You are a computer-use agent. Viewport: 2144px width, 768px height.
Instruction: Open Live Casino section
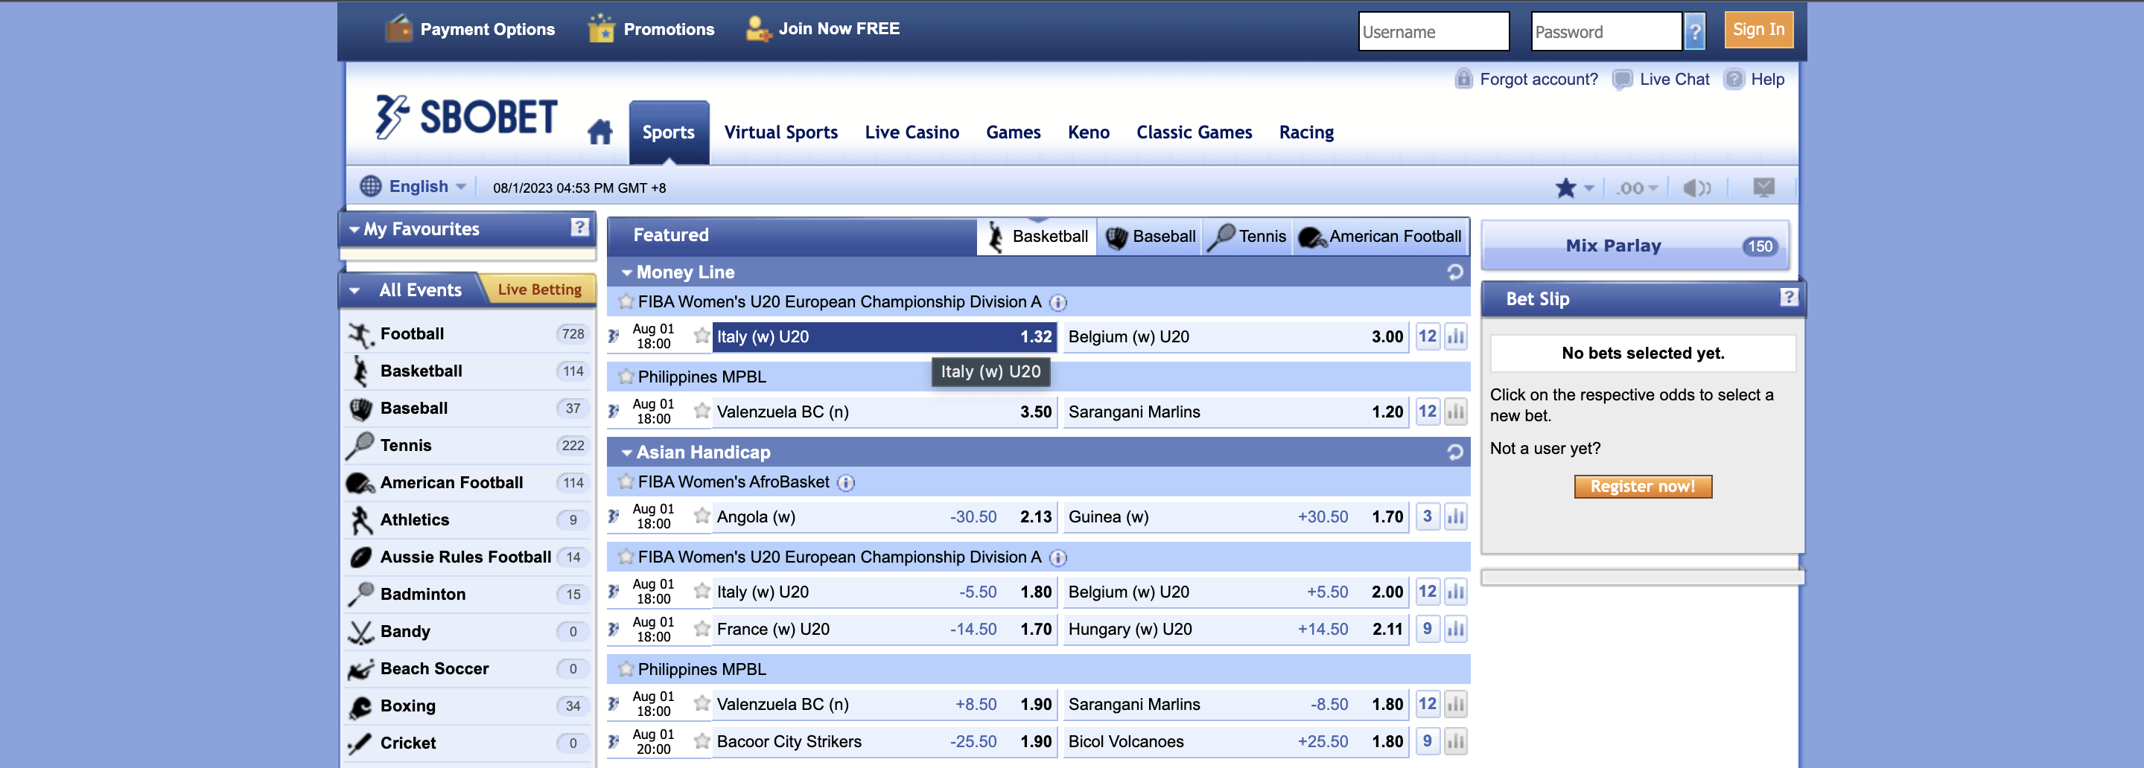(x=912, y=132)
